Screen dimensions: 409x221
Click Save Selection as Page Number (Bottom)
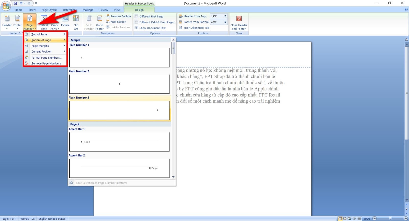pyautogui.click(x=122, y=183)
